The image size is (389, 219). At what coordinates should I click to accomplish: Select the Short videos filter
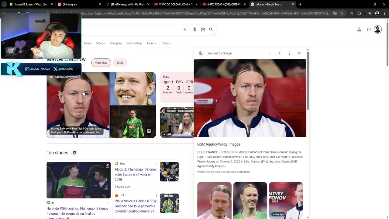[134, 43]
